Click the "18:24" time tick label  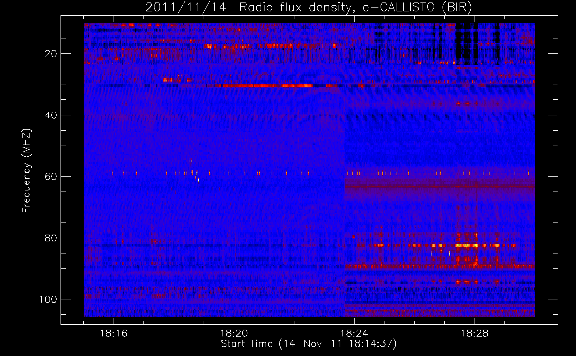pos(354,334)
